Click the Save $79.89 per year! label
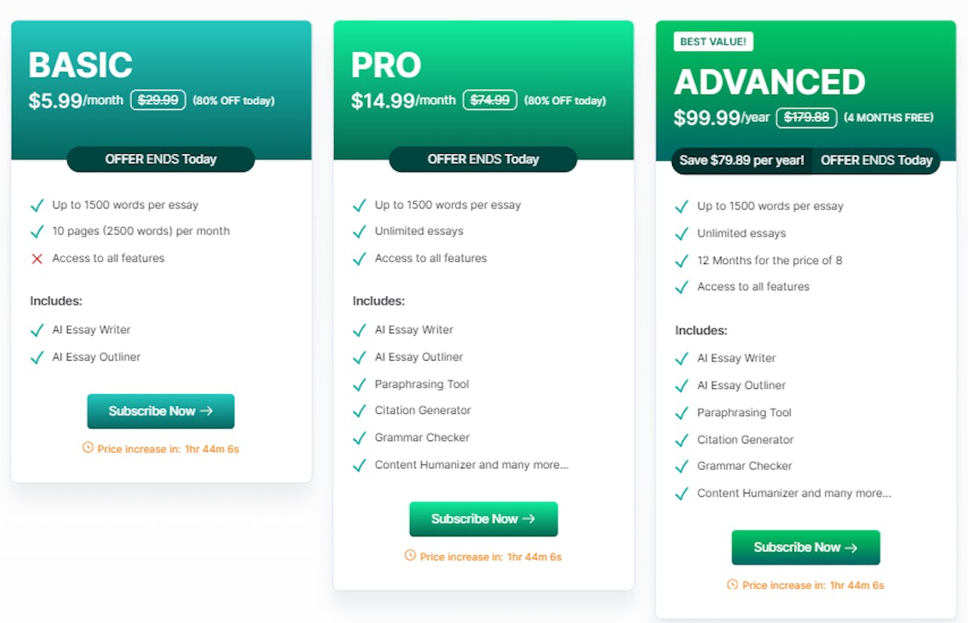This screenshot has height=623, width=968. tap(742, 161)
